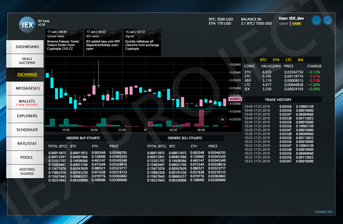The width and height of the screenshot is (343, 224).
Task: Open Binance Freezes global news card
Action: tap(64, 42)
